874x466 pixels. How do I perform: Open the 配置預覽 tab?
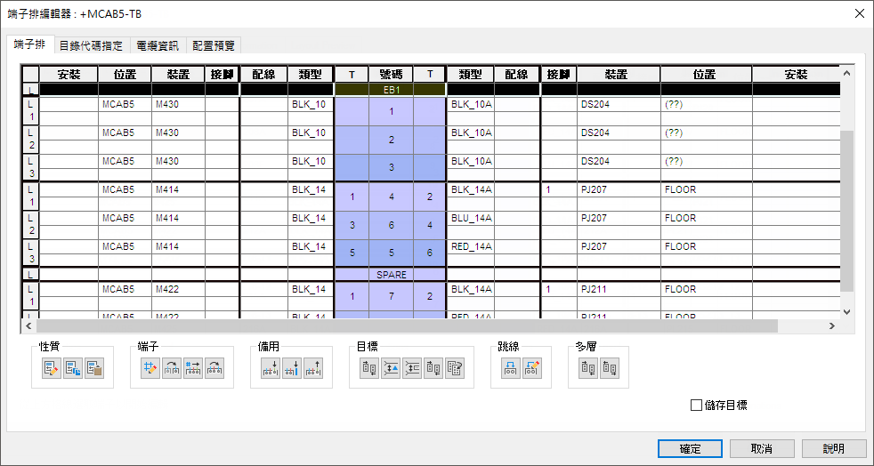[x=214, y=45]
